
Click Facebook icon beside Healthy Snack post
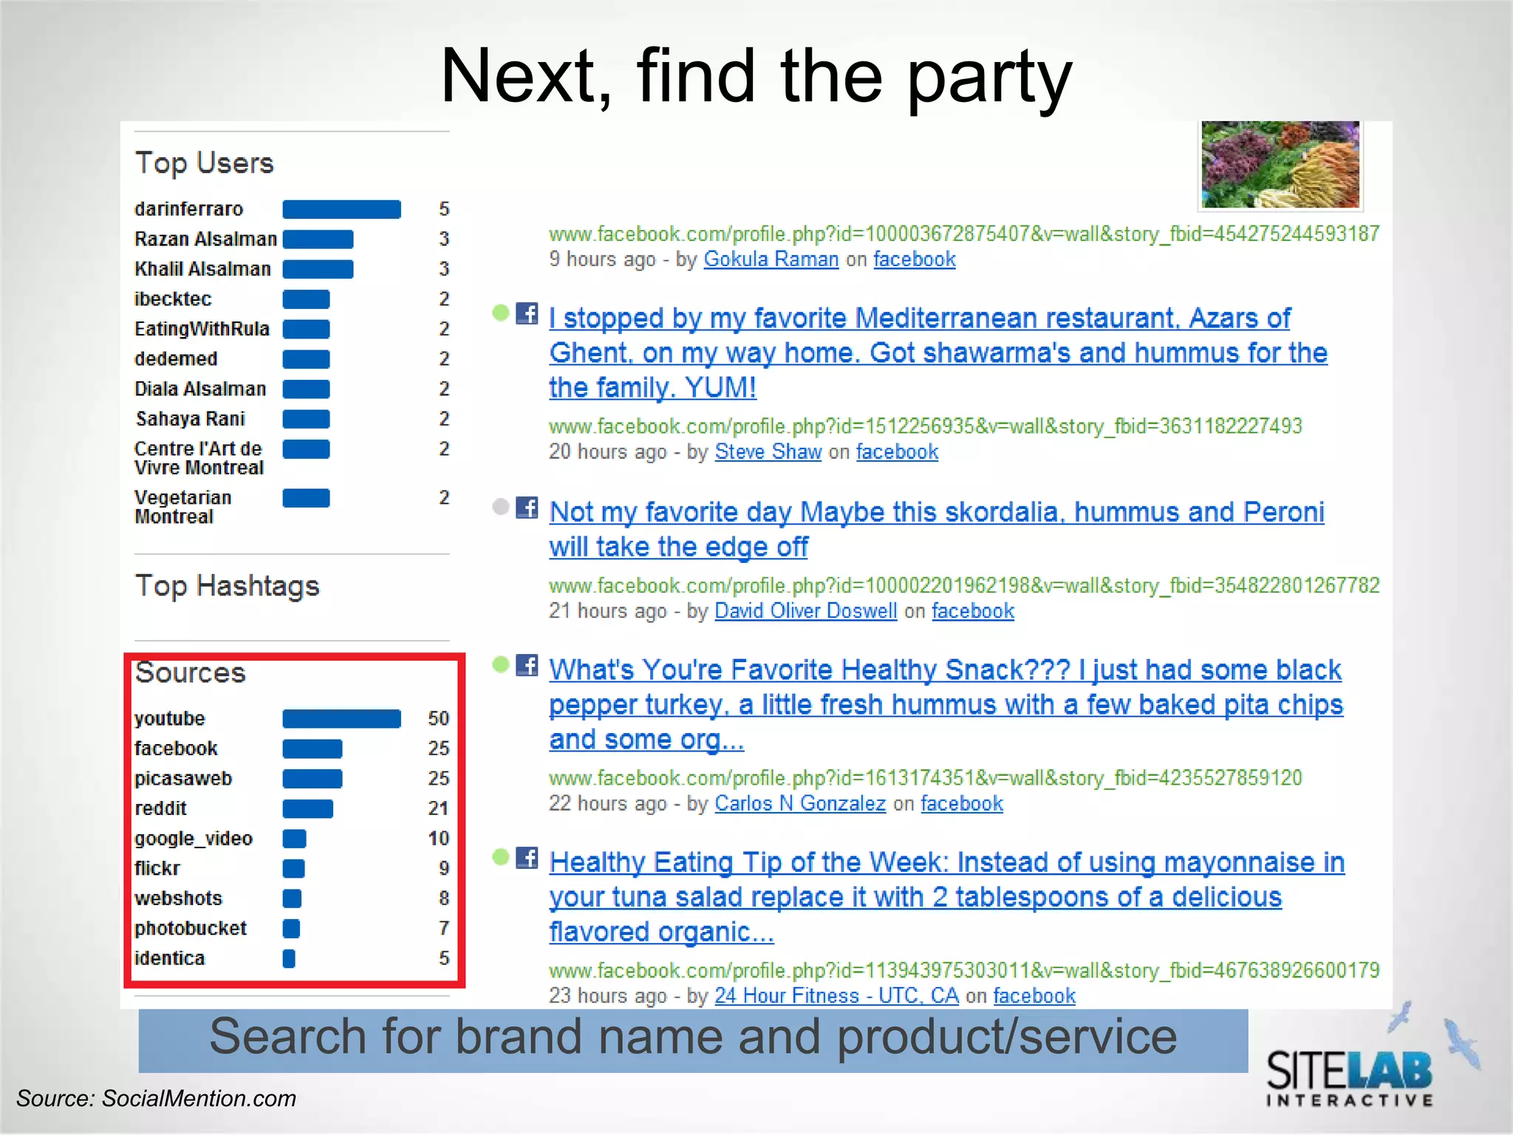point(527,665)
